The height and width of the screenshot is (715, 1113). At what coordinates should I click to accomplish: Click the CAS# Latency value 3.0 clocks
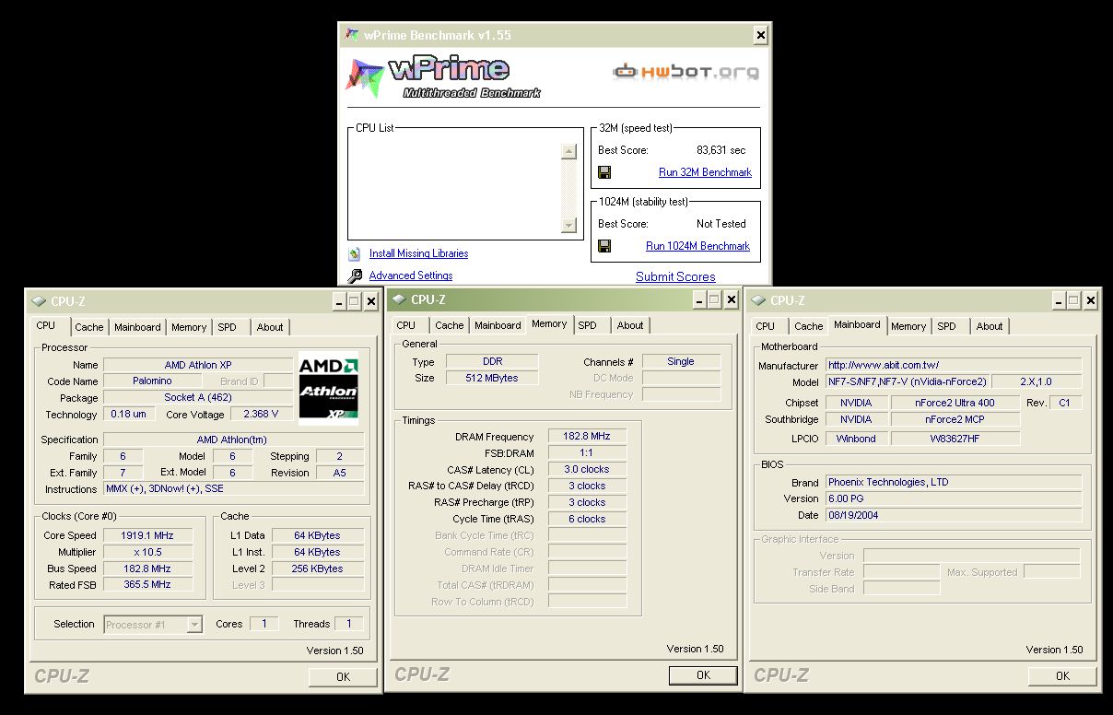pos(586,469)
